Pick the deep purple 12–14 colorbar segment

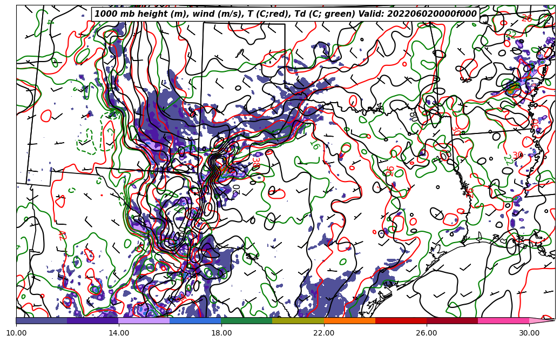[93, 320]
